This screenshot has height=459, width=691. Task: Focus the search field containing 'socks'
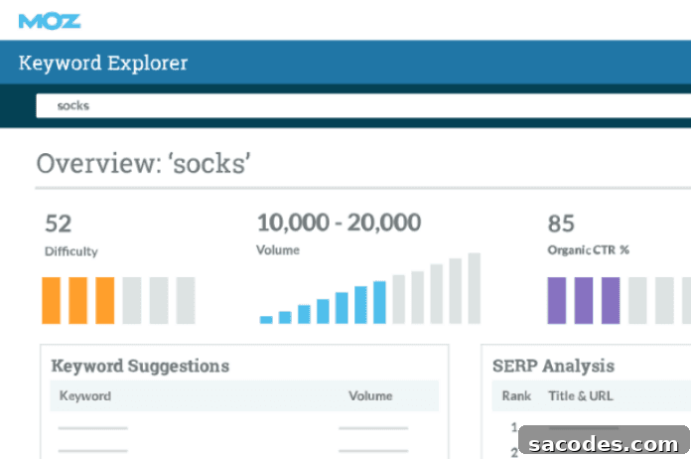point(363,106)
